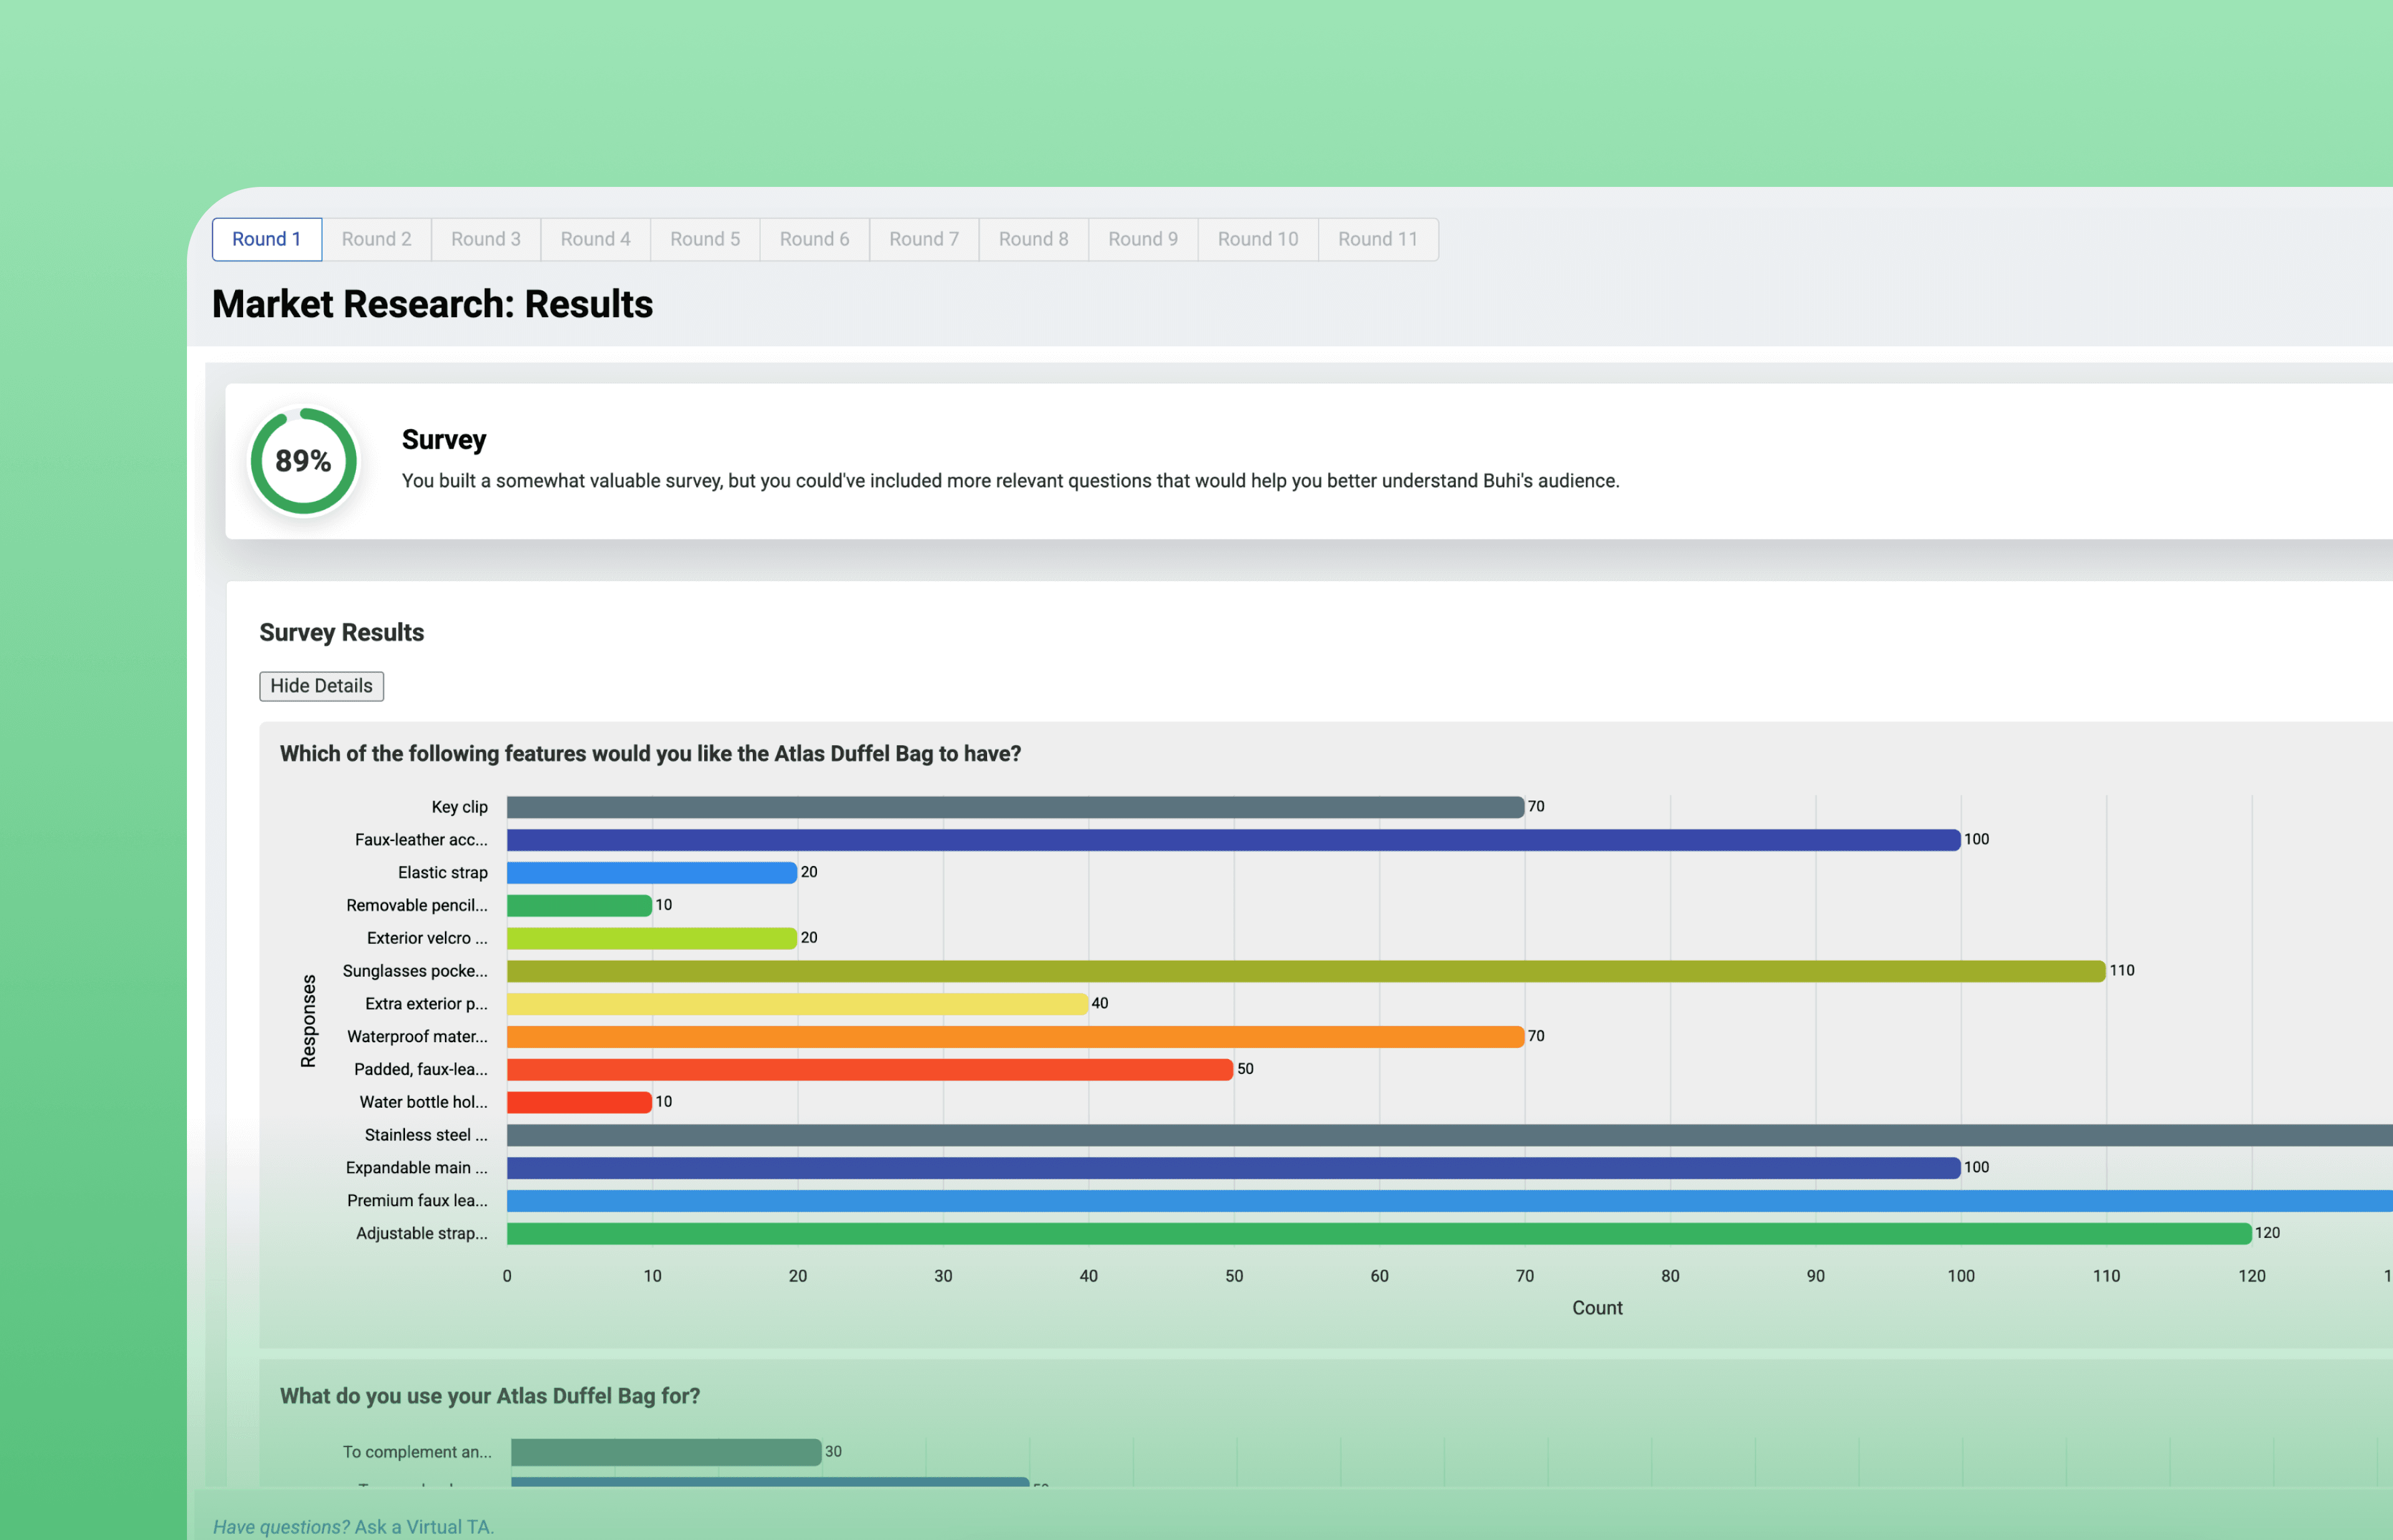Click the Faux-leather bar showing 100
This screenshot has width=2393, height=1540.
pos(1232,840)
